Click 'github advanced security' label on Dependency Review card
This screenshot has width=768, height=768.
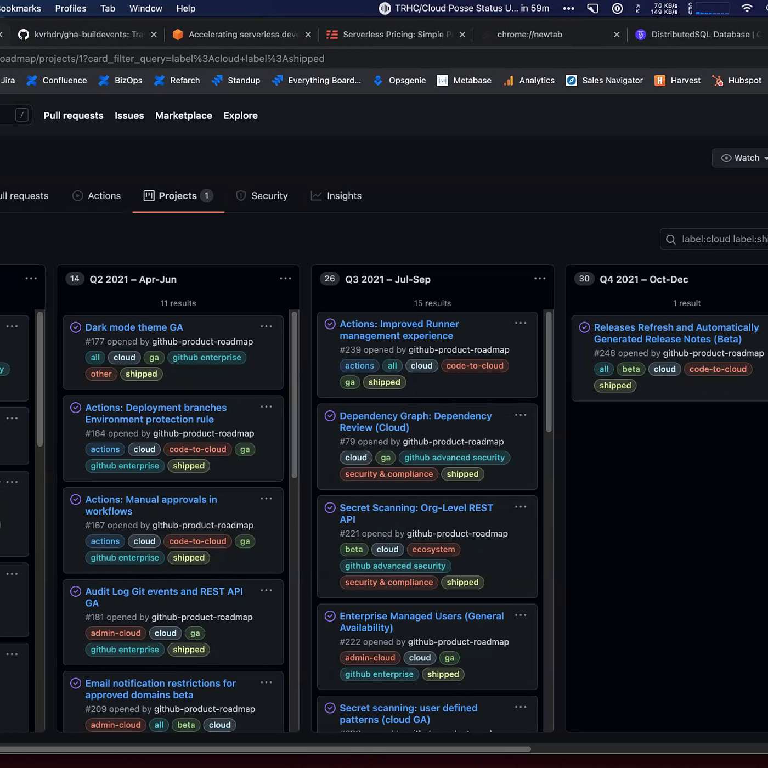pyautogui.click(x=454, y=458)
